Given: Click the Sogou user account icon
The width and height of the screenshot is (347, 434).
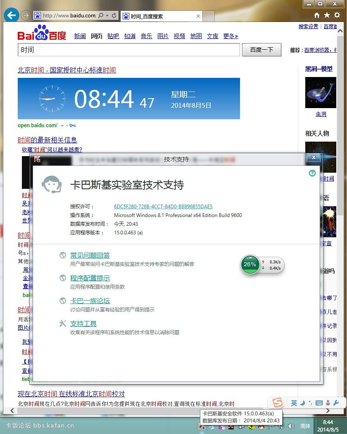Looking at the screenshot, I should pos(328,403).
